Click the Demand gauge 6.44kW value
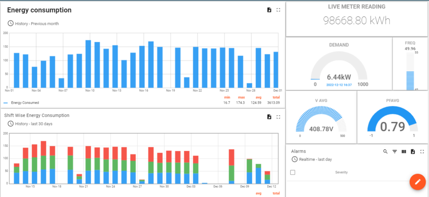 coord(339,77)
